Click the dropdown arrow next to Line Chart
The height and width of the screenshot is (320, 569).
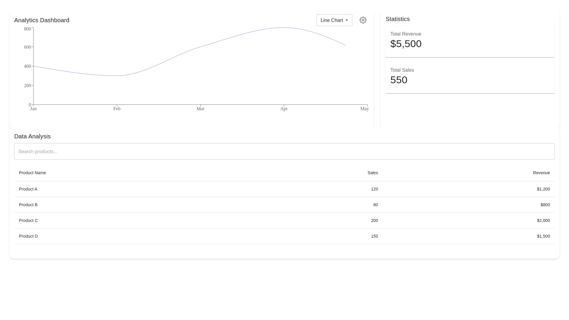pos(346,20)
